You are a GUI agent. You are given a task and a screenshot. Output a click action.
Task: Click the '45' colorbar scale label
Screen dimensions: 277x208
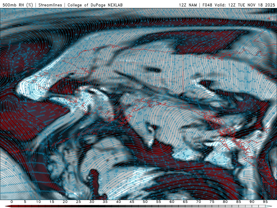[x=132, y=202]
